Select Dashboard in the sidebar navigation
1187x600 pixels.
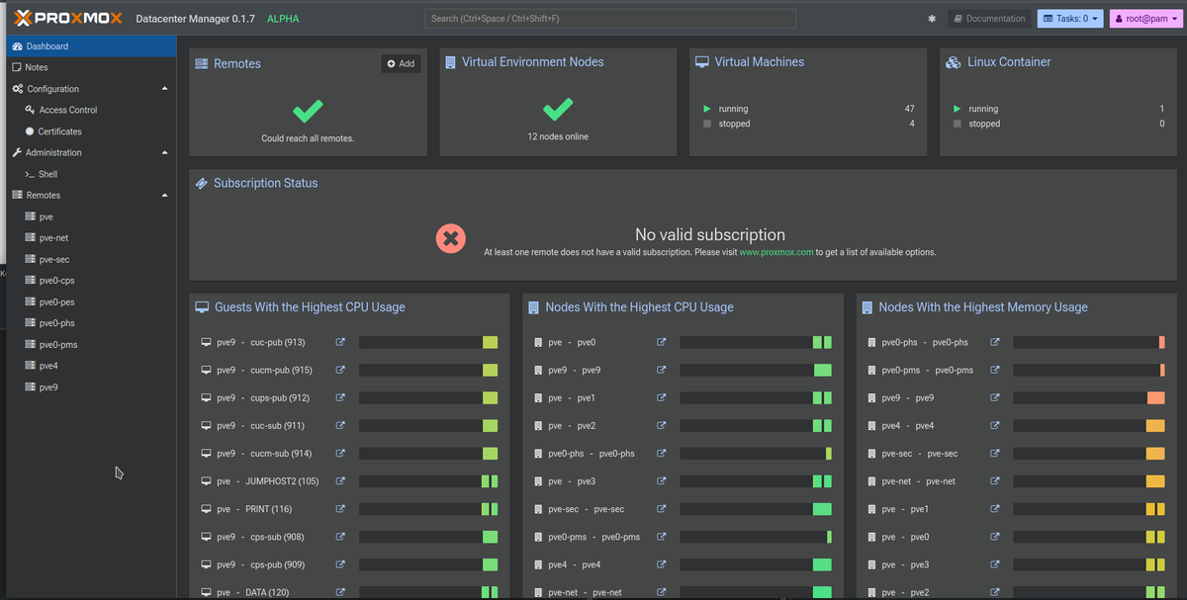click(47, 44)
